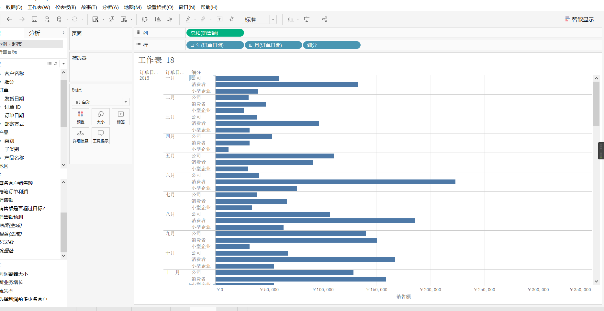Select the 总和(销售额) pill on columns
The height and width of the screenshot is (311, 604).
point(215,33)
